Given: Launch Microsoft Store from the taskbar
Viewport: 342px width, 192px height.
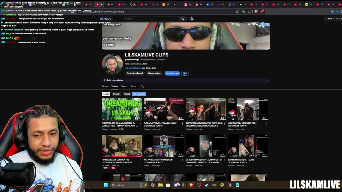Looking at the screenshot, I should point(168,185).
